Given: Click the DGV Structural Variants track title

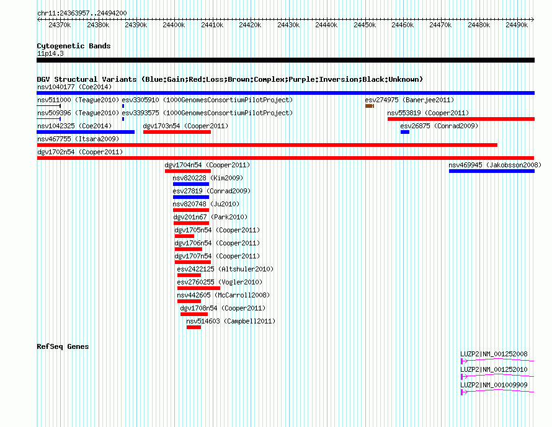Looking at the screenshot, I should (x=230, y=79).
